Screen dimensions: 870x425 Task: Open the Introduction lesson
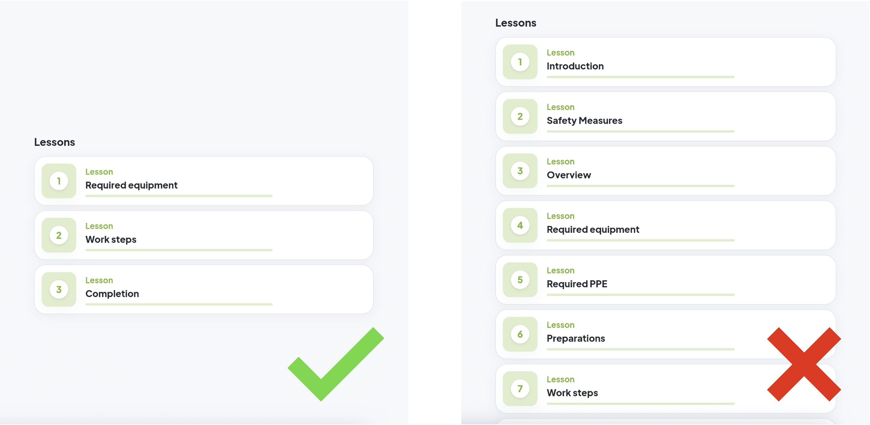pyautogui.click(x=575, y=66)
